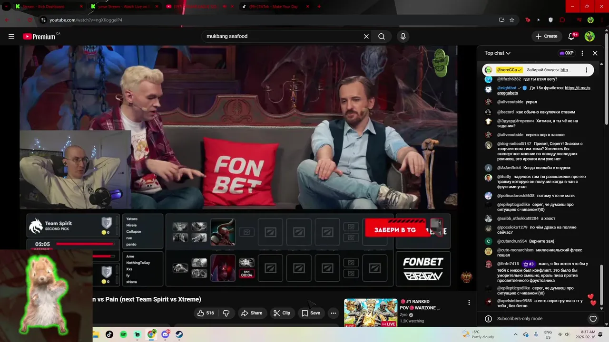
Task: Focus the search field mukbang seafood
Action: pos(283,36)
